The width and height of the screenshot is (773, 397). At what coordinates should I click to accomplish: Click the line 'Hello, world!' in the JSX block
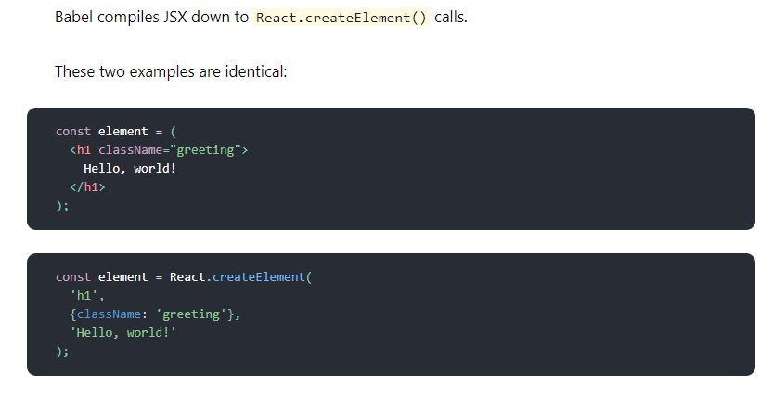click(130, 169)
